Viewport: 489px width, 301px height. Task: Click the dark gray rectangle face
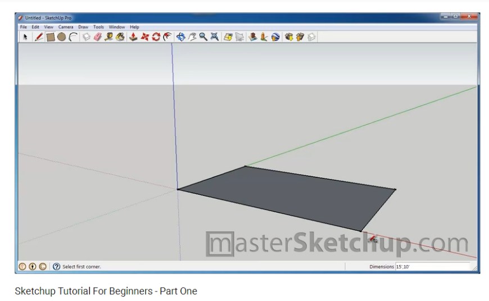pos(287,197)
